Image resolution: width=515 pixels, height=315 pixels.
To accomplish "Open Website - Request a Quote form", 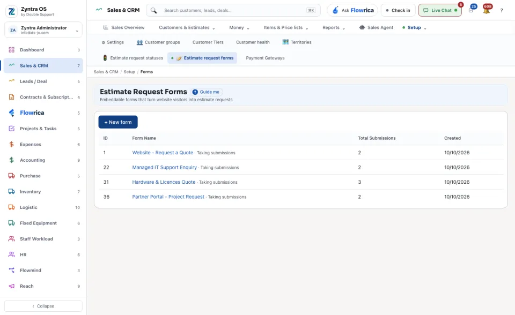I will pos(163,153).
